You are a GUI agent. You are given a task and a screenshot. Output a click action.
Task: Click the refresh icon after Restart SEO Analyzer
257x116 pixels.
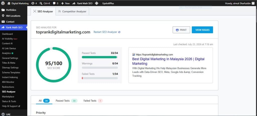[119, 32]
